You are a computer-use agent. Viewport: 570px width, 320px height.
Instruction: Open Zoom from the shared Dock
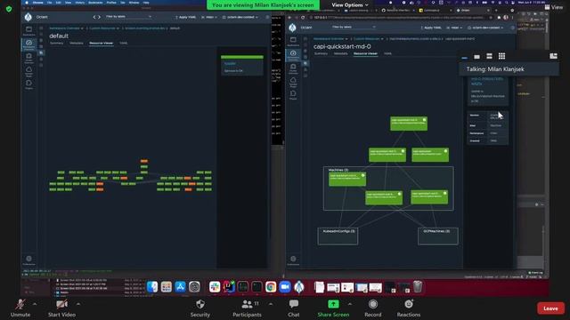coord(285,287)
